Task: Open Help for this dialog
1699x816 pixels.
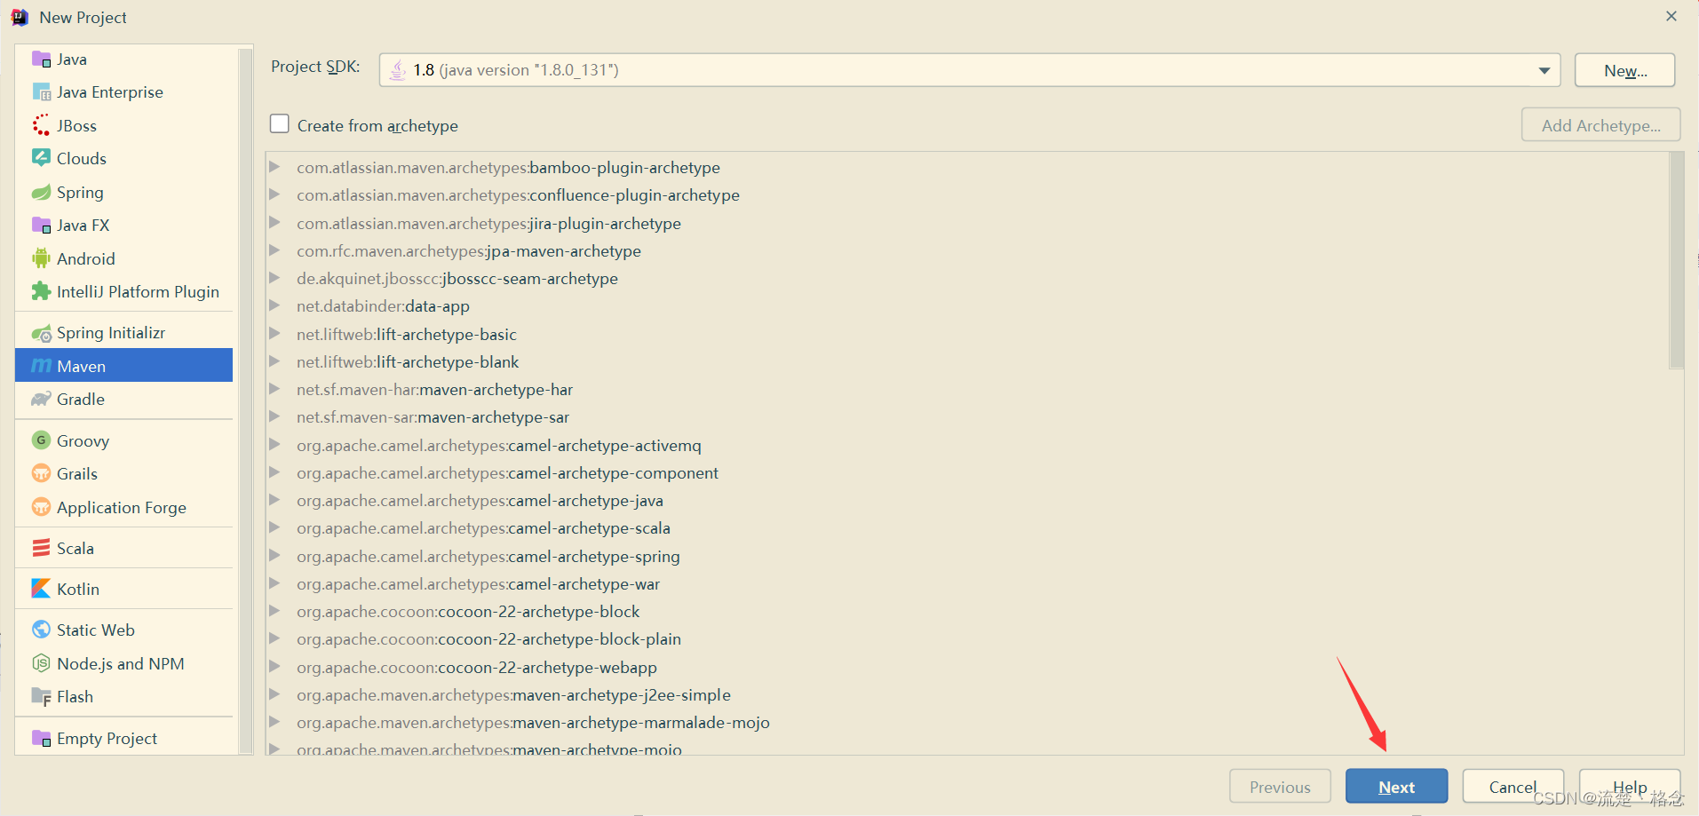Action: (1630, 787)
